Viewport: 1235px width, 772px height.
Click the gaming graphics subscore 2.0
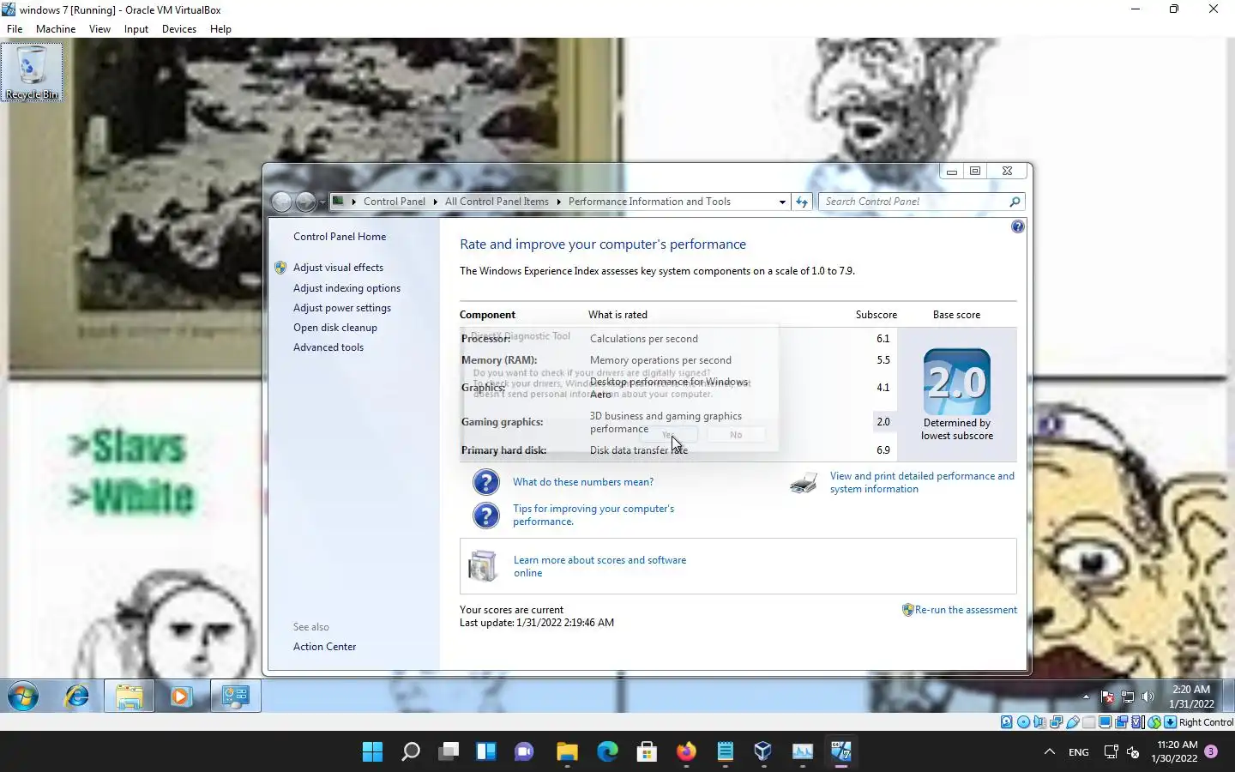[883, 422]
